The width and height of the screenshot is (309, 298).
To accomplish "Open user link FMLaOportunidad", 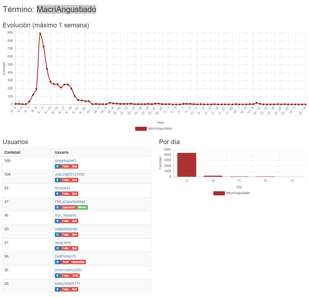I will point(70,202).
